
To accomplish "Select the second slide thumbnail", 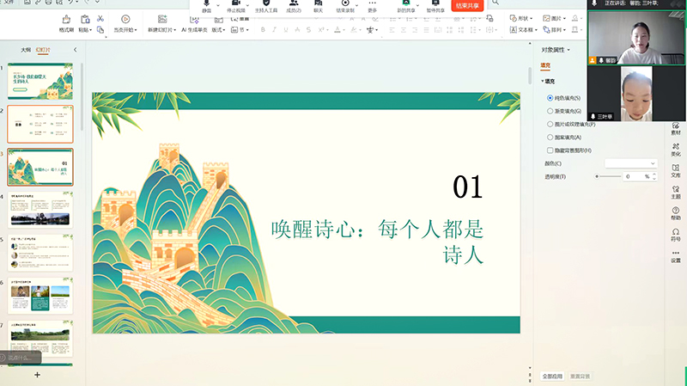I will coord(40,124).
